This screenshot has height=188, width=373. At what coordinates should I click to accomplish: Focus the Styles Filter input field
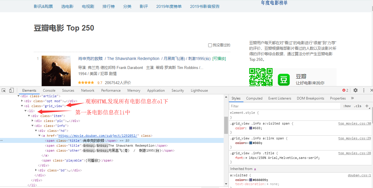coord(285,106)
